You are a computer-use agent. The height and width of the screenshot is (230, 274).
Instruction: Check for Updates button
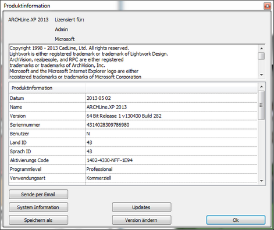click(x=141, y=207)
